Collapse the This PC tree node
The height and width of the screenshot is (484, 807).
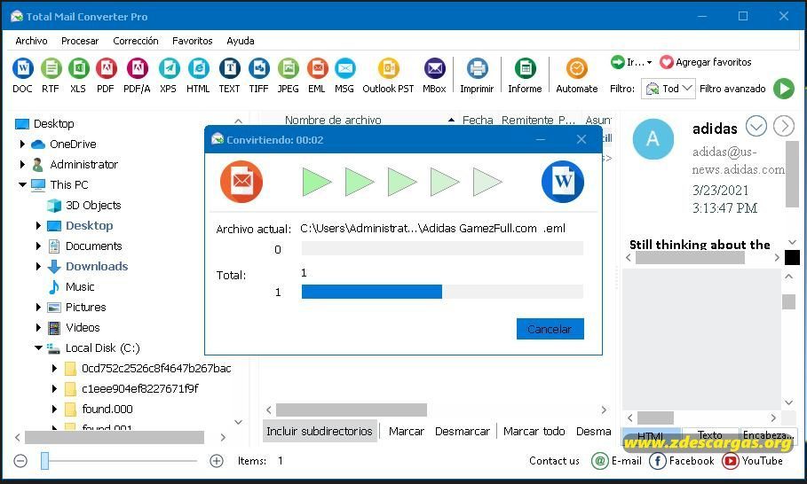coord(22,184)
